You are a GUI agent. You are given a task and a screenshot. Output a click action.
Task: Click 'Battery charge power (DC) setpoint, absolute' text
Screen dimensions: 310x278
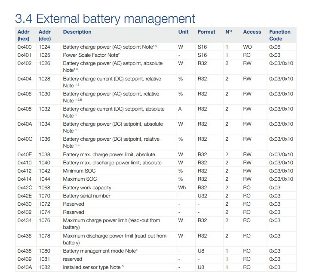pos(113,124)
